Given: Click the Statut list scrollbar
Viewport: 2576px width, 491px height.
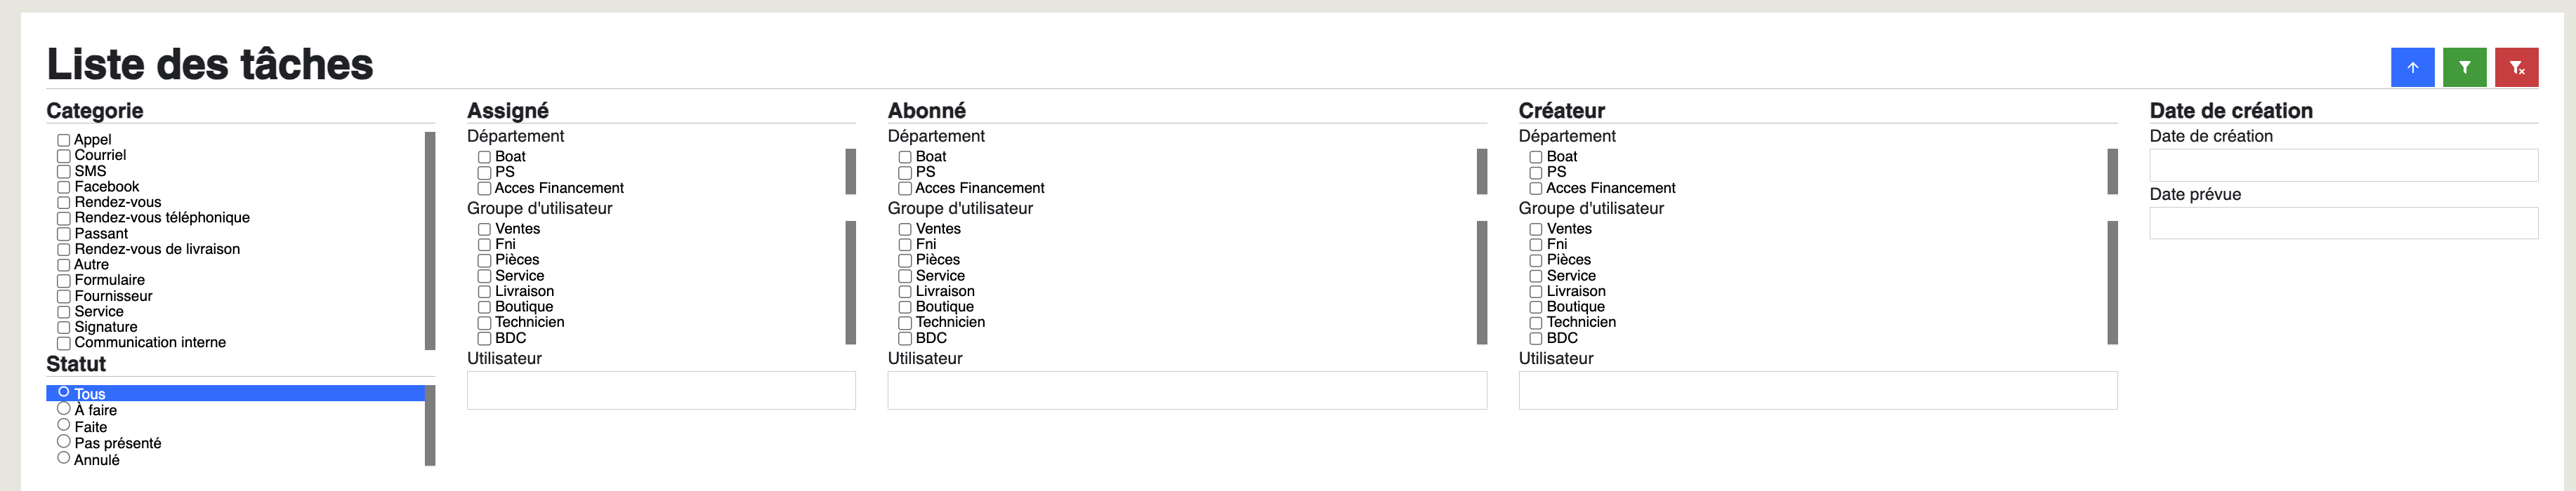Looking at the screenshot, I should coord(430,425).
